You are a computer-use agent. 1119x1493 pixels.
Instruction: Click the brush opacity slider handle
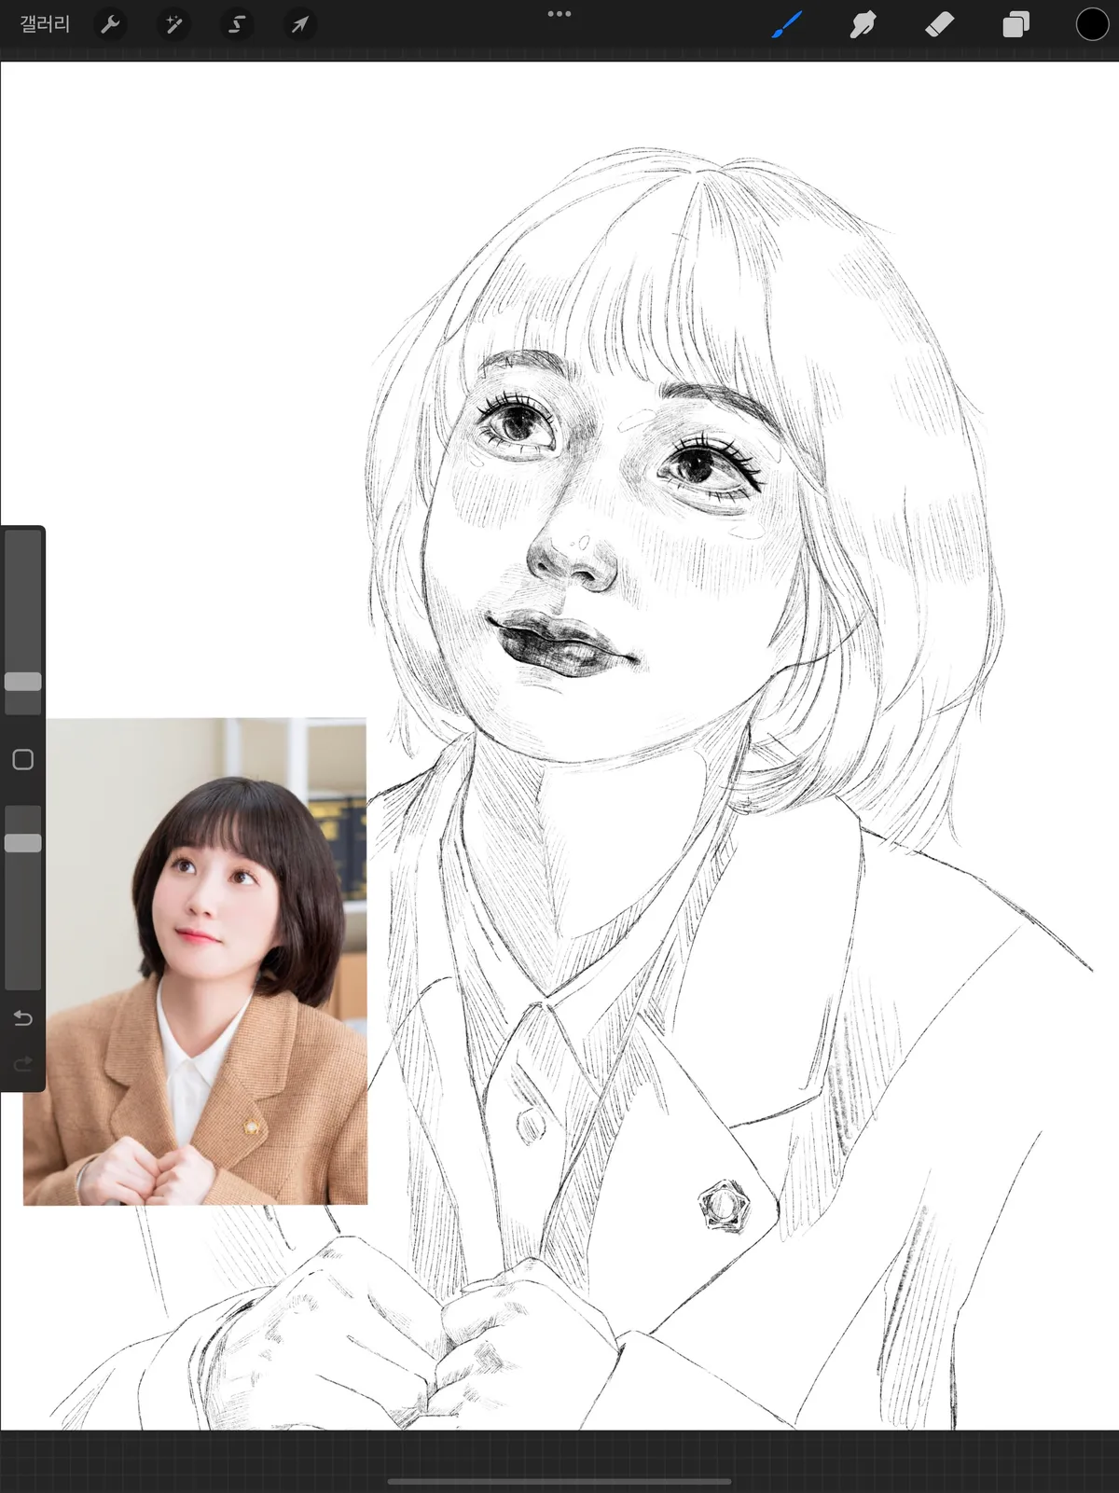tap(23, 843)
